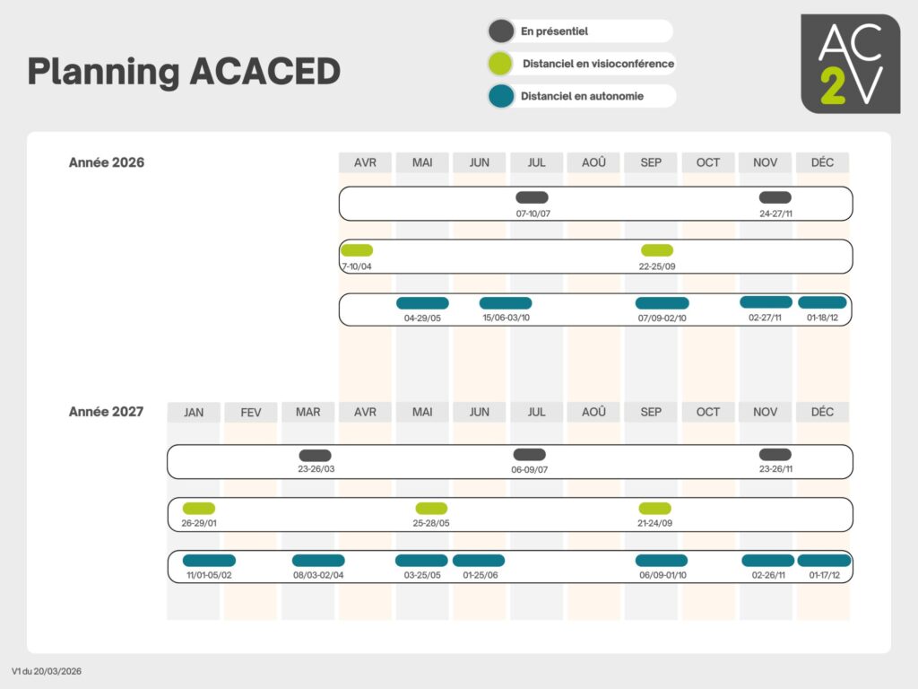Click the teal bar dated 07/09-02/10
The height and width of the screenshot is (689, 918).
[662, 303]
